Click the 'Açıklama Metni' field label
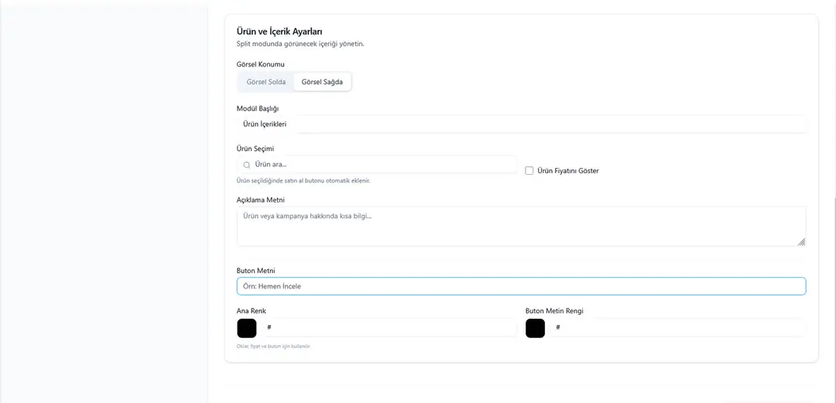The height and width of the screenshot is (403, 836). tap(260, 200)
